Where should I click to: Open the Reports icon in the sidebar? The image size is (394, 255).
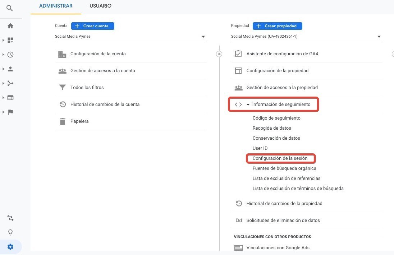10,40
